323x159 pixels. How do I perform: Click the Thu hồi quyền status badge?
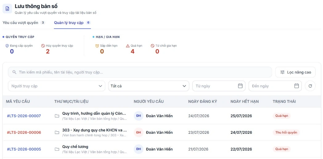[x=286, y=133]
